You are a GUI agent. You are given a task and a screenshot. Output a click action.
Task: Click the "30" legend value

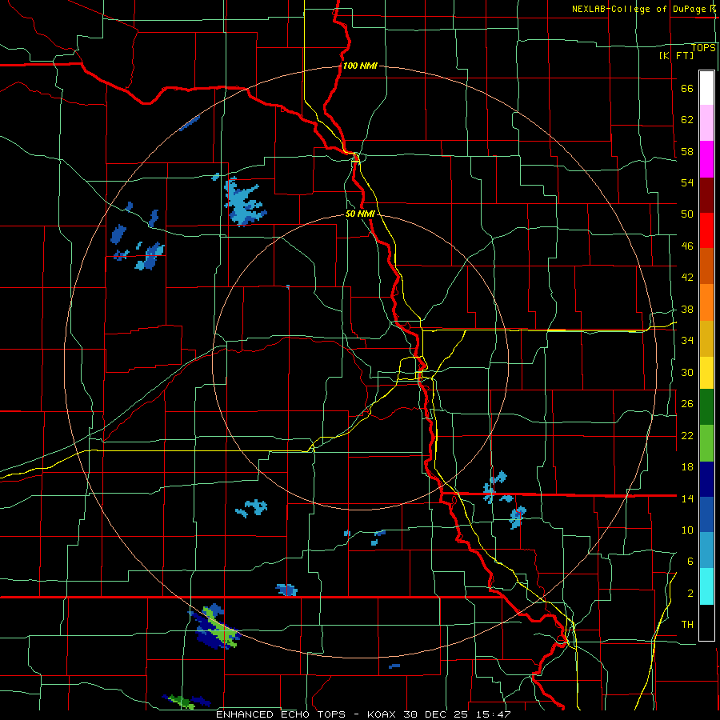click(687, 372)
